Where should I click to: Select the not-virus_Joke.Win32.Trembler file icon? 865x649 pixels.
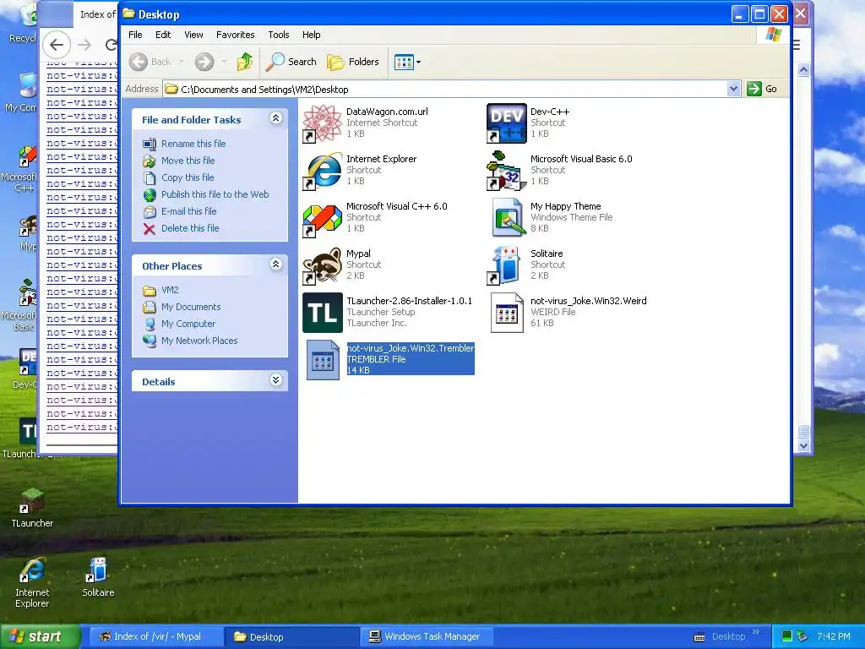pos(322,360)
